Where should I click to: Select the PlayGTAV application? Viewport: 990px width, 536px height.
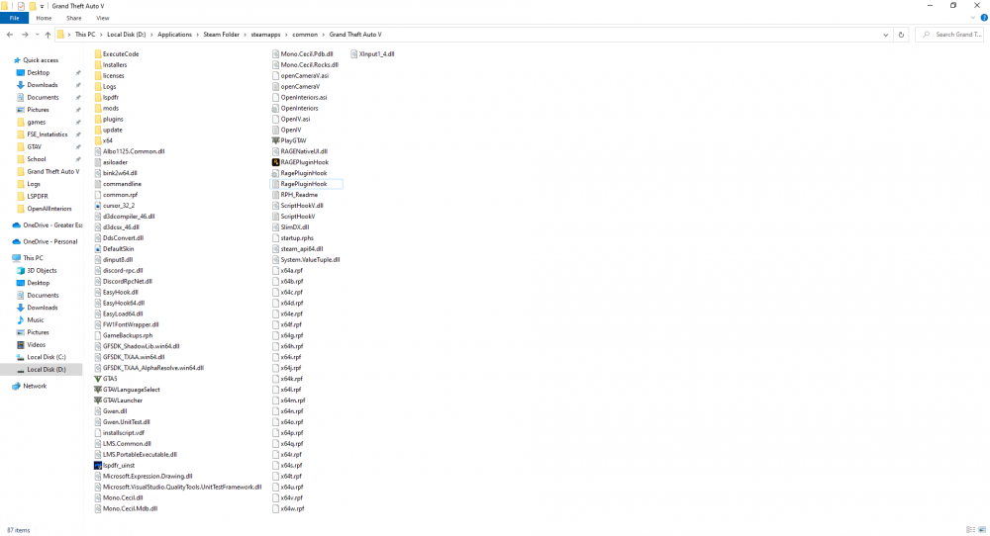pos(289,140)
